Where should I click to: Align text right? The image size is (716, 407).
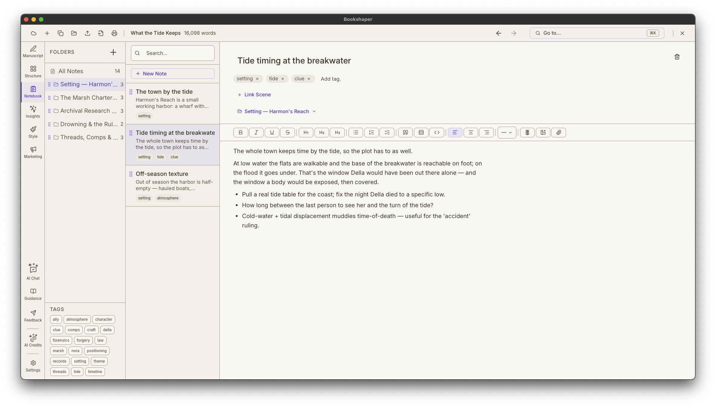click(x=486, y=133)
